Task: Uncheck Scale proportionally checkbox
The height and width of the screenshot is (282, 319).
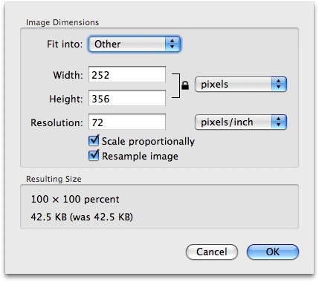Action: [x=94, y=140]
